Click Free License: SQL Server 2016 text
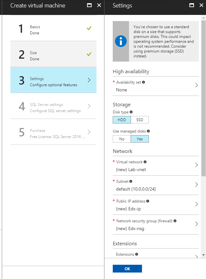The width and height of the screenshot is (206, 279). click(x=57, y=137)
